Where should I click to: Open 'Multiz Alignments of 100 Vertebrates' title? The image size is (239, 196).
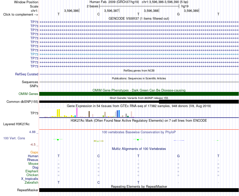point(139,149)
